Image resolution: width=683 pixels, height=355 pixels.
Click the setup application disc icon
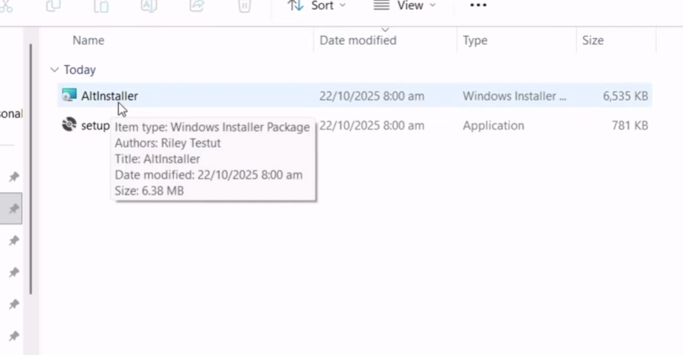pyautogui.click(x=69, y=125)
